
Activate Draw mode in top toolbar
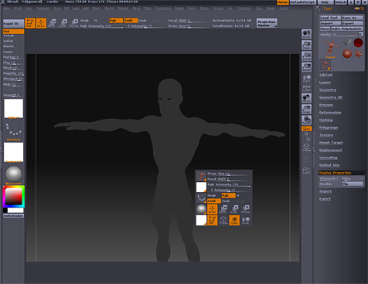[x=41, y=23]
